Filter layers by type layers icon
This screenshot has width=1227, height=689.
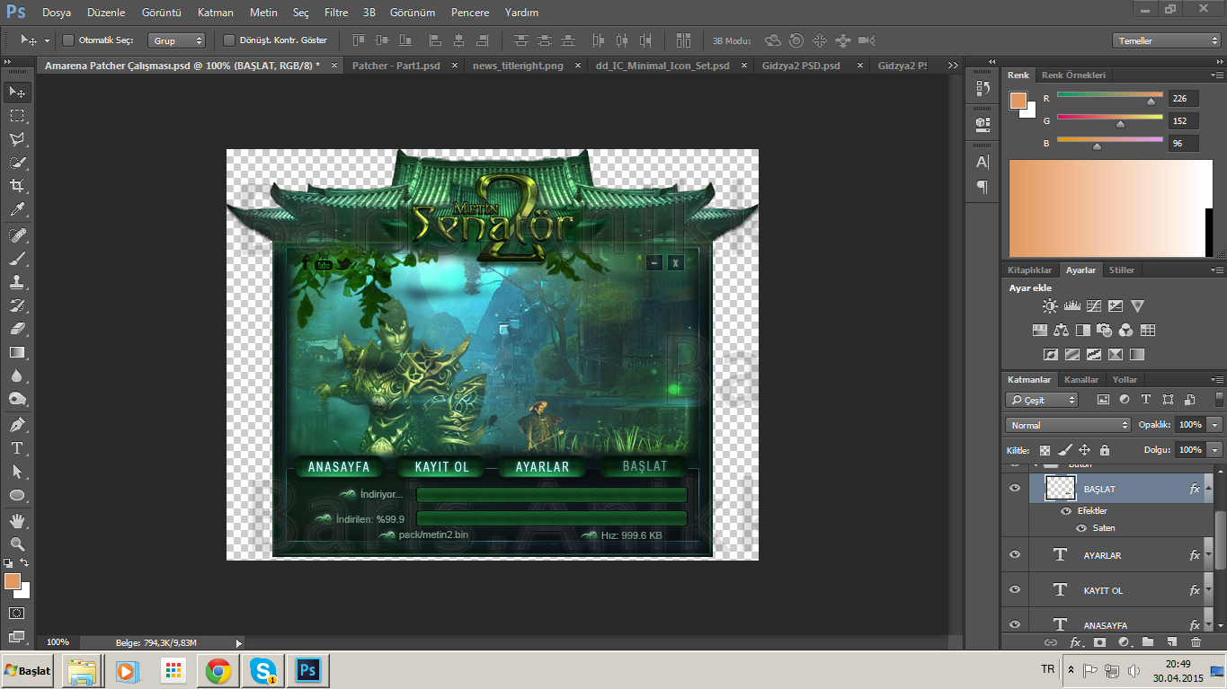point(1146,400)
